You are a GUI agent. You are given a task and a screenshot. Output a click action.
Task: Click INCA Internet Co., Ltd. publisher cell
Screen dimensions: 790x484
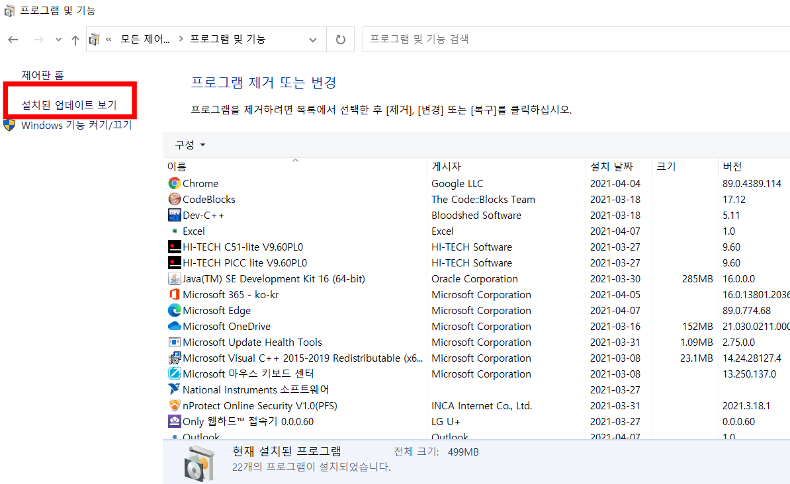(482, 405)
